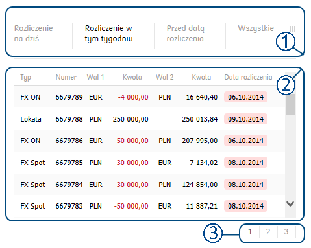Select transaction number 6679785

tap(69, 163)
